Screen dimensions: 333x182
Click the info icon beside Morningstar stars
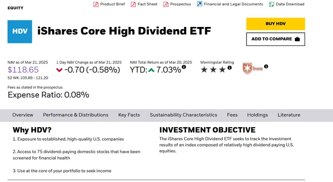[x=229, y=68]
